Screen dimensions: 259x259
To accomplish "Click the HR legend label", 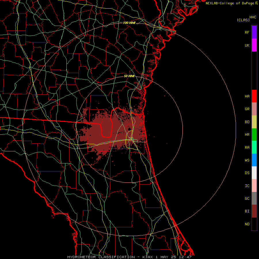I will coord(247,135).
